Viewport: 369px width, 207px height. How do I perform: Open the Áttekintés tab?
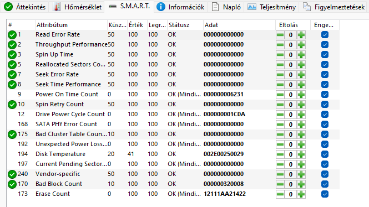25,7
